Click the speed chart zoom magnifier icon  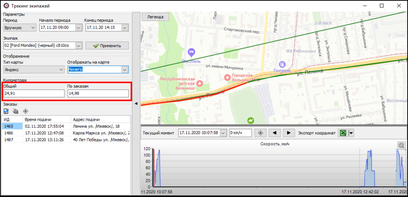pos(402,146)
